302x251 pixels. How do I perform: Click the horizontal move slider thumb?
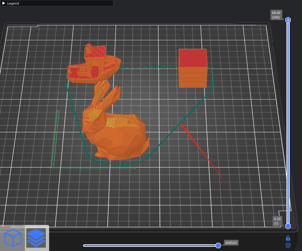pyautogui.click(x=218, y=245)
